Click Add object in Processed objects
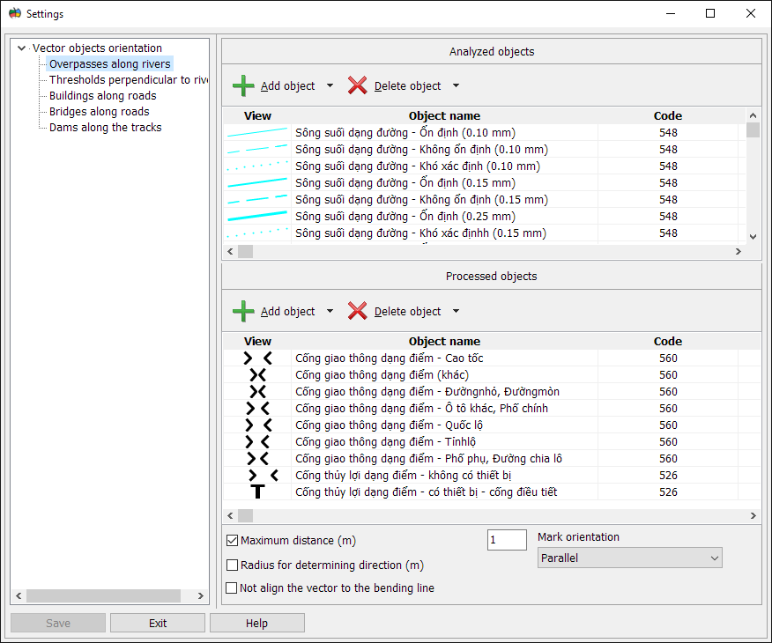Screen dimensions: 772x643 [x=287, y=311]
